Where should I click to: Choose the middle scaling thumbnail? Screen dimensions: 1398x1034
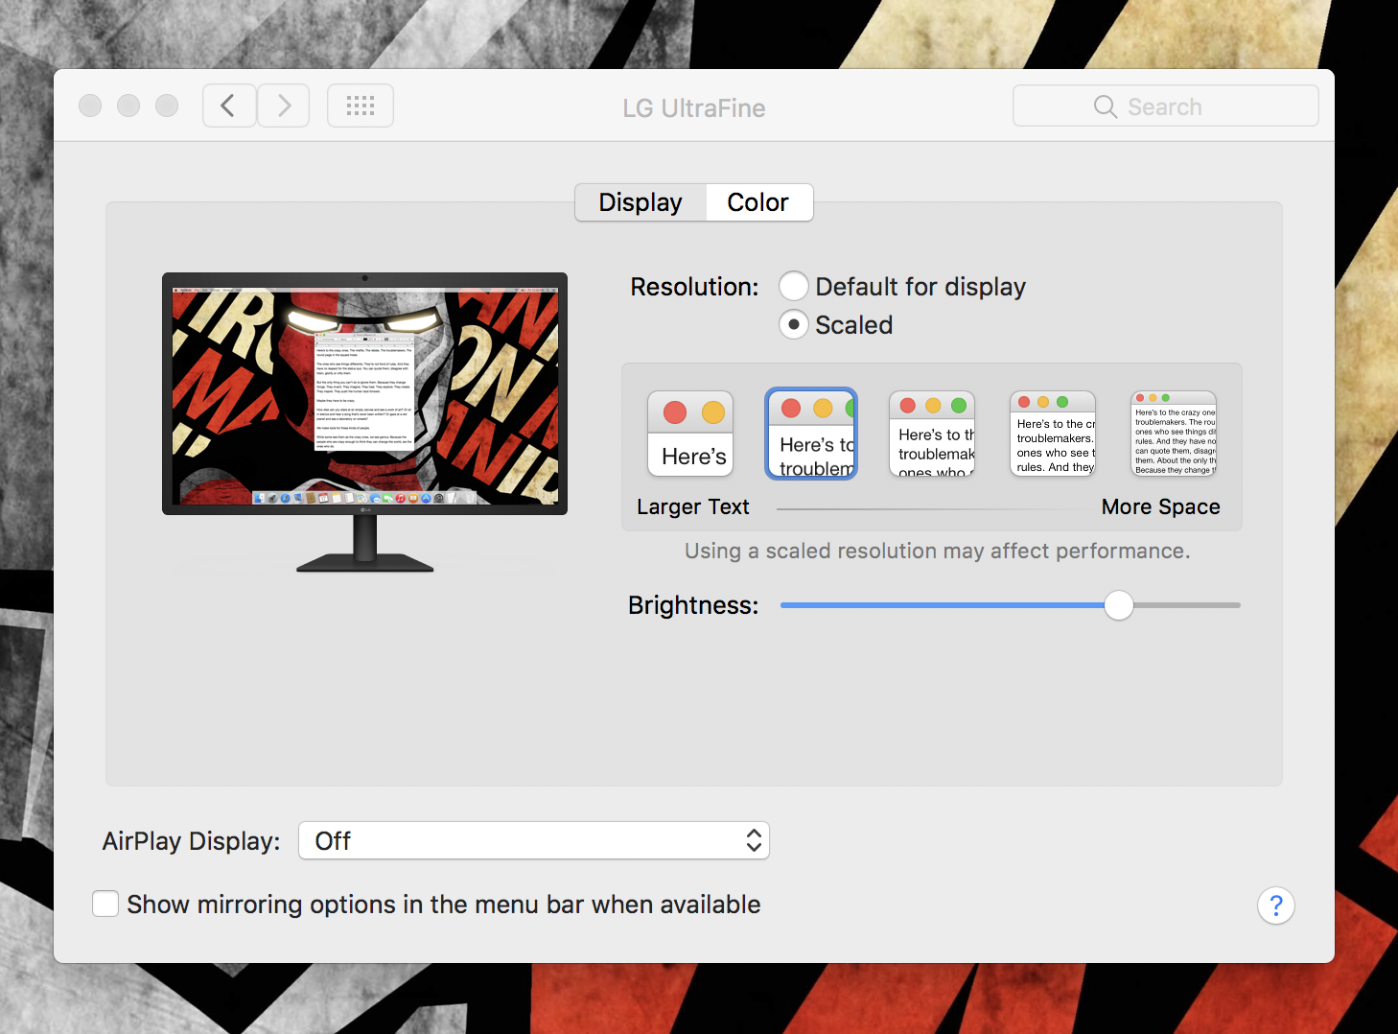932,434
